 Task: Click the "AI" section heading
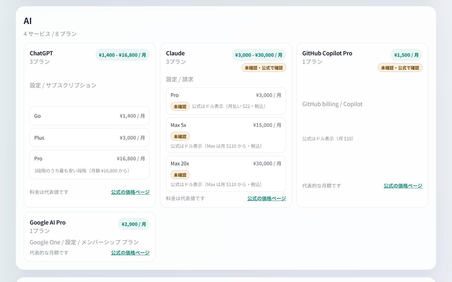(x=28, y=21)
